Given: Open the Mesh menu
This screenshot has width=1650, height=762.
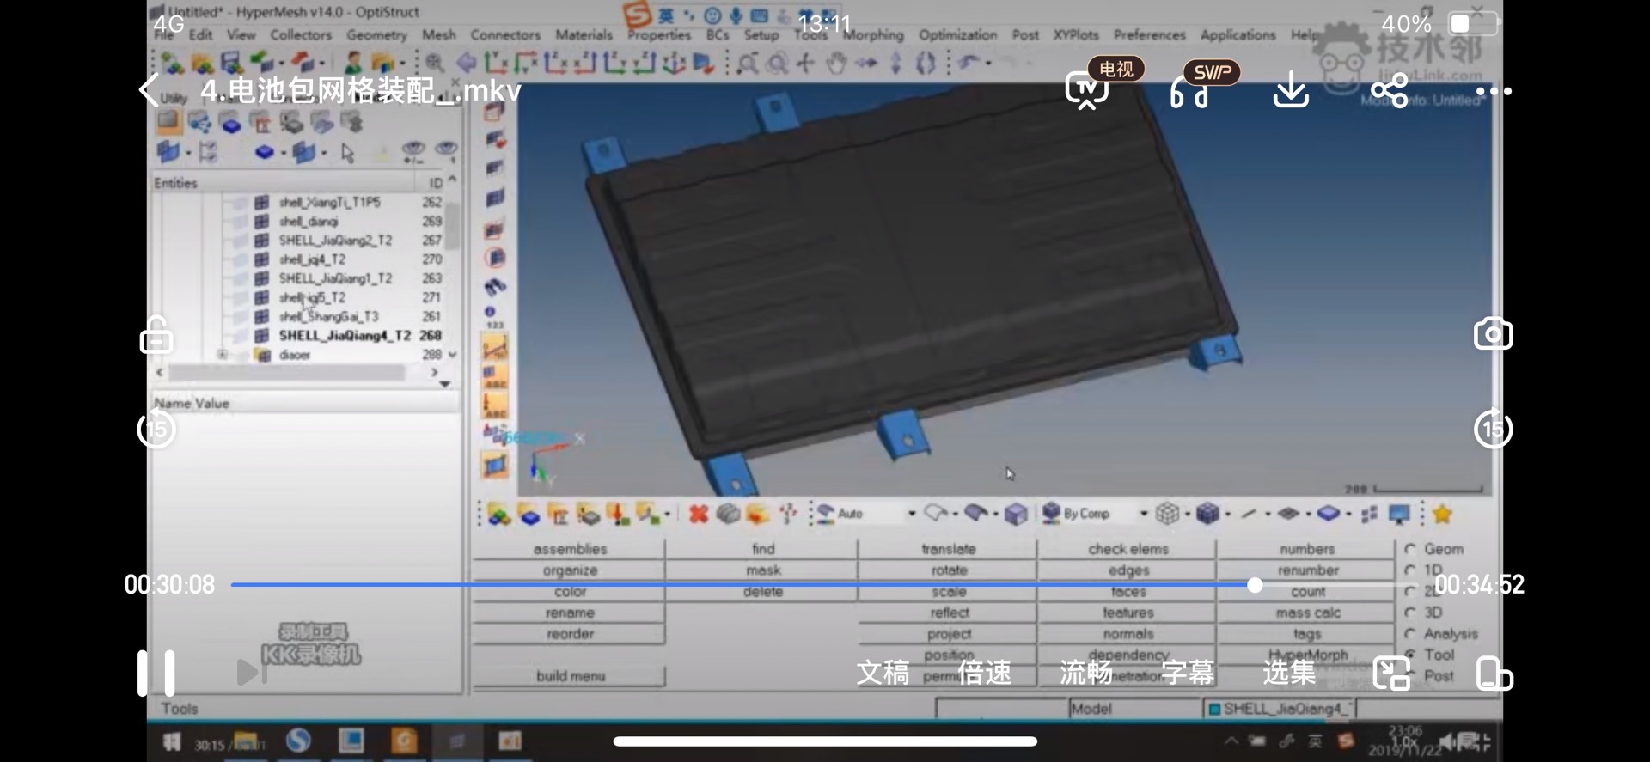Looking at the screenshot, I should point(438,34).
